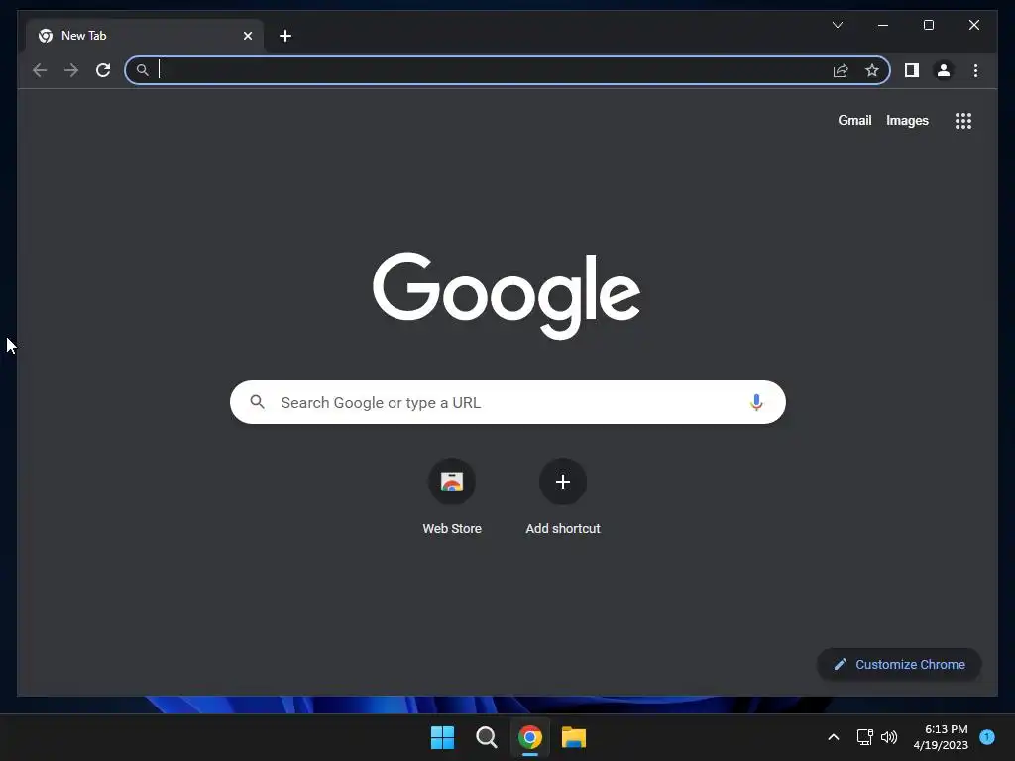This screenshot has width=1015, height=761.
Task: Focus the Google search input field
Action: (x=507, y=402)
